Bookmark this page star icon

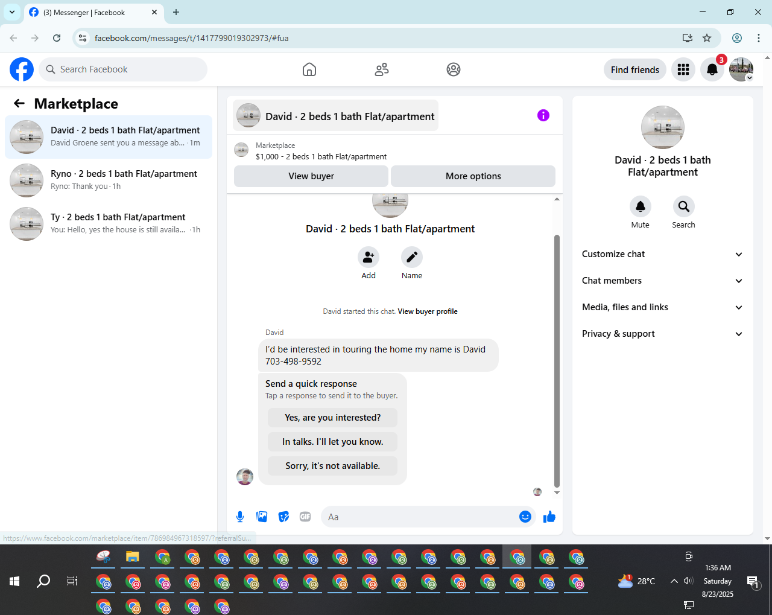point(707,38)
